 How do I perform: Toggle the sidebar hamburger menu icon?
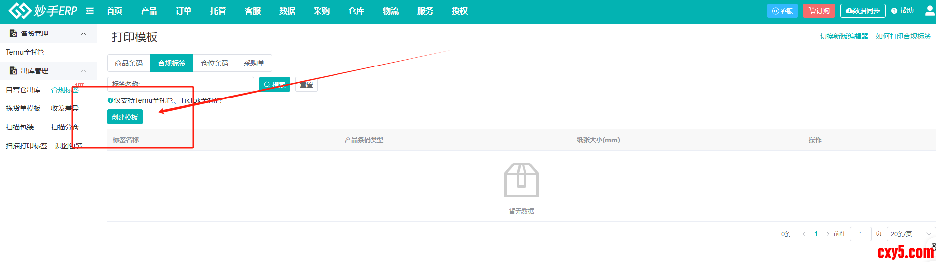(x=90, y=11)
